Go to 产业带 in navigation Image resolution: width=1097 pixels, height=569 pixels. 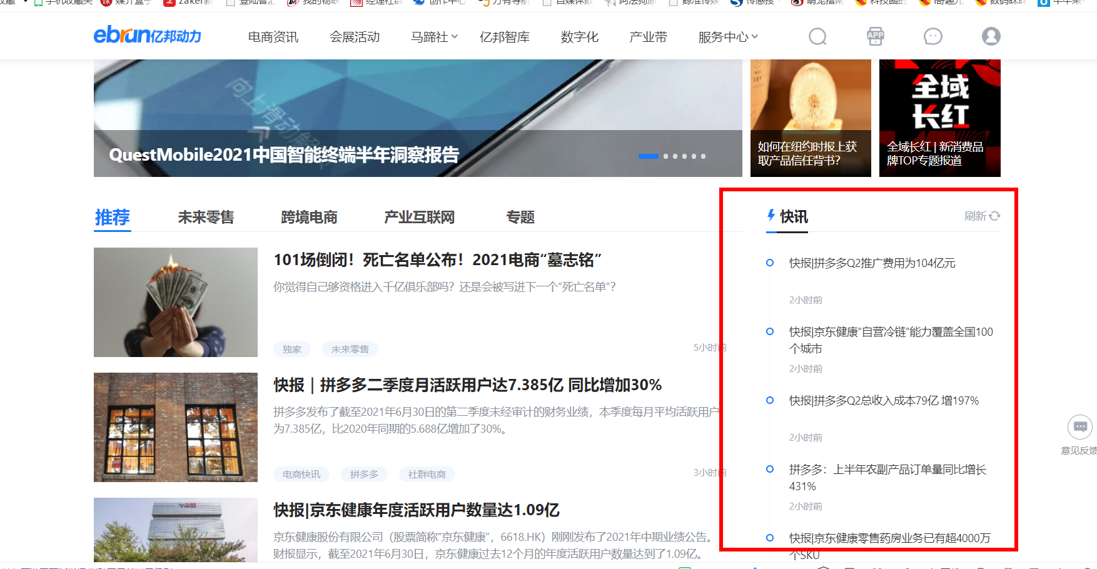649,38
